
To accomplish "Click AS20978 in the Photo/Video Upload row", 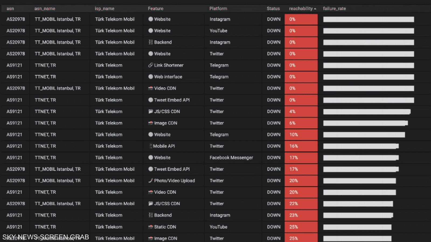I will pyautogui.click(x=16, y=180).
